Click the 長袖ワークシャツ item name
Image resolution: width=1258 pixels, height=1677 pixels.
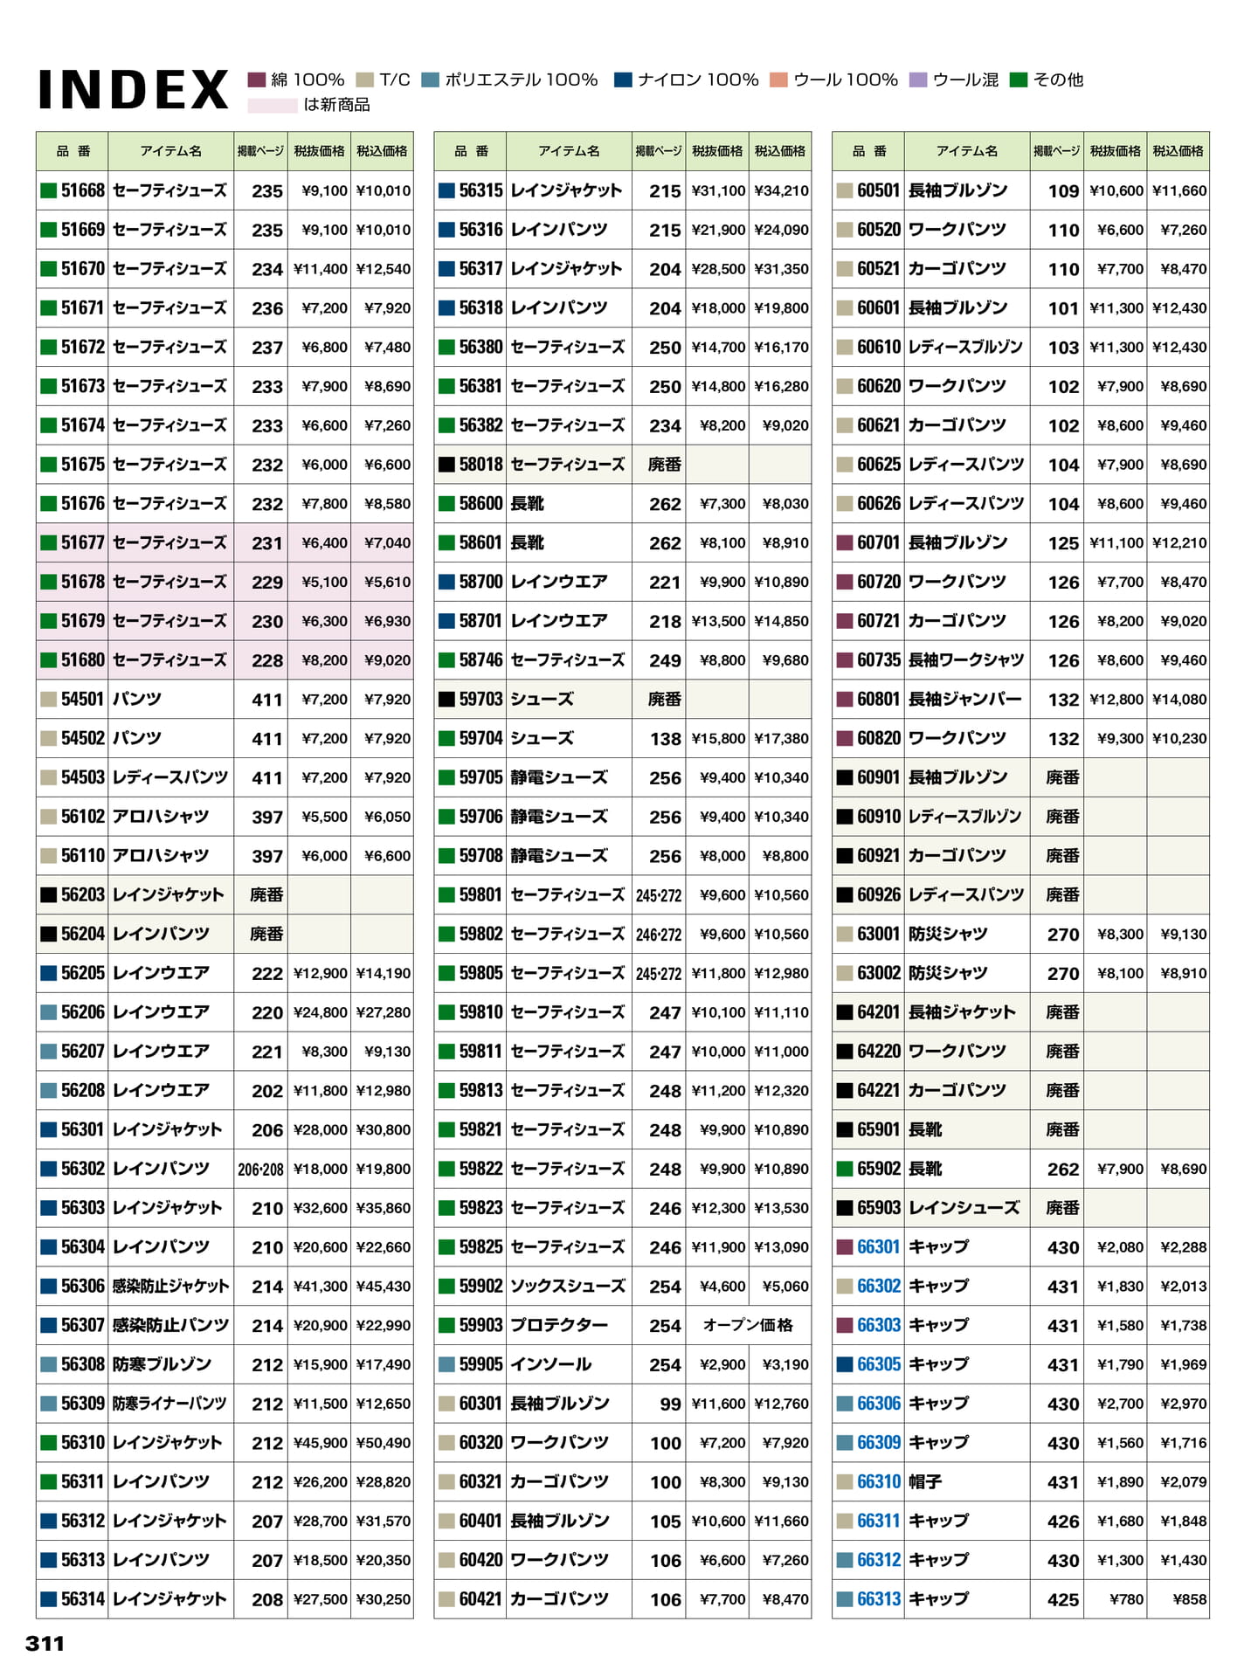[966, 660]
